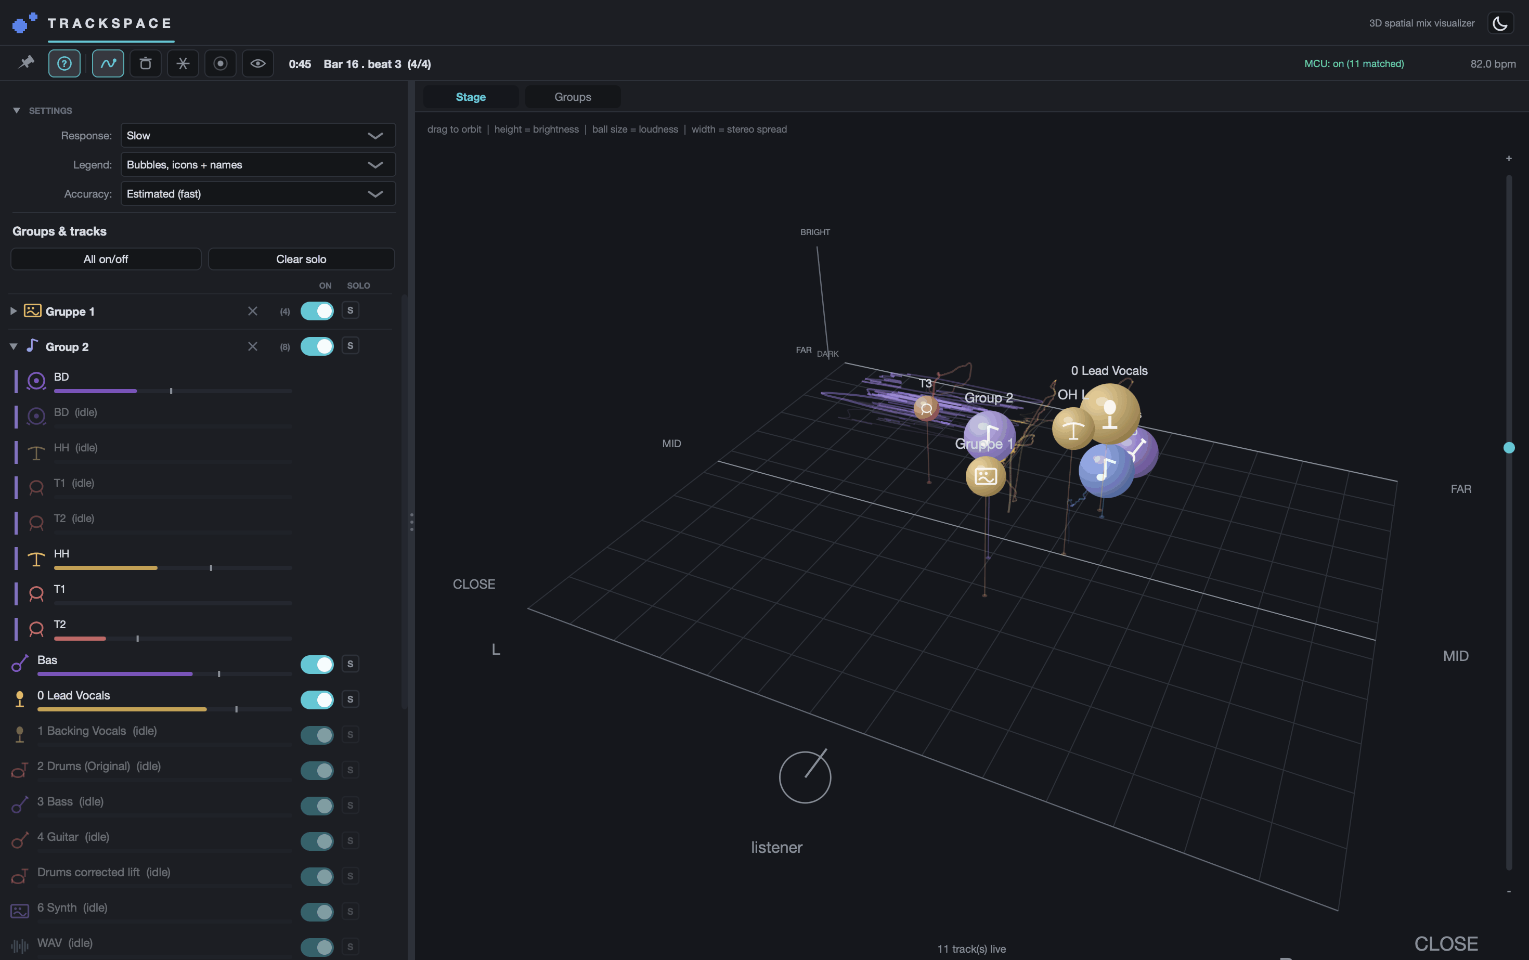Click the Clear solo button
The width and height of the screenshot is (1529, 960).
(301, 259)
